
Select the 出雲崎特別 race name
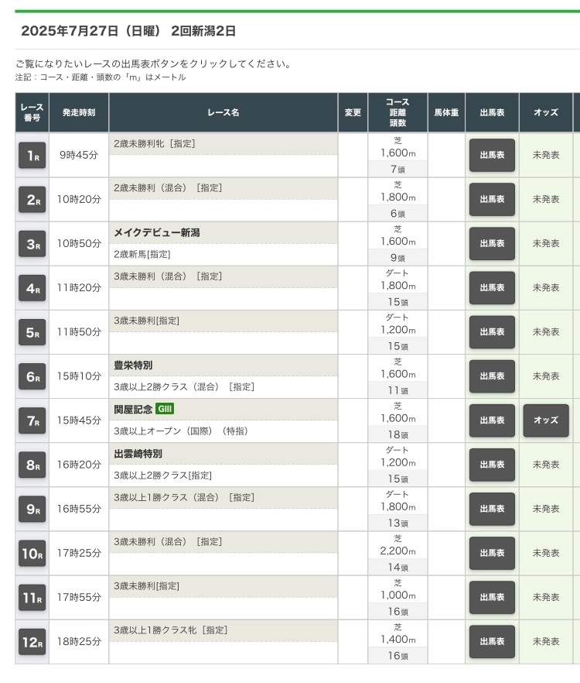(138, 454)
